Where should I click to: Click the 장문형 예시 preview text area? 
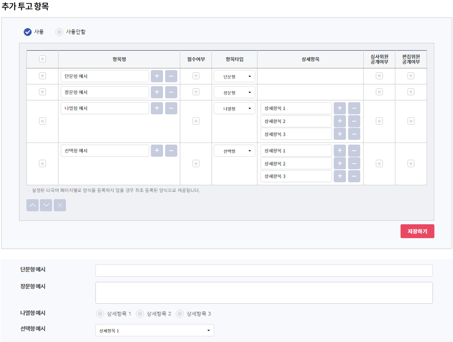(x=264, y=293)
